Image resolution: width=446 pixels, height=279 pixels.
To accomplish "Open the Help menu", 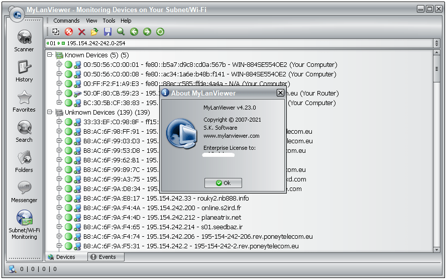I will tap(126, 21).
